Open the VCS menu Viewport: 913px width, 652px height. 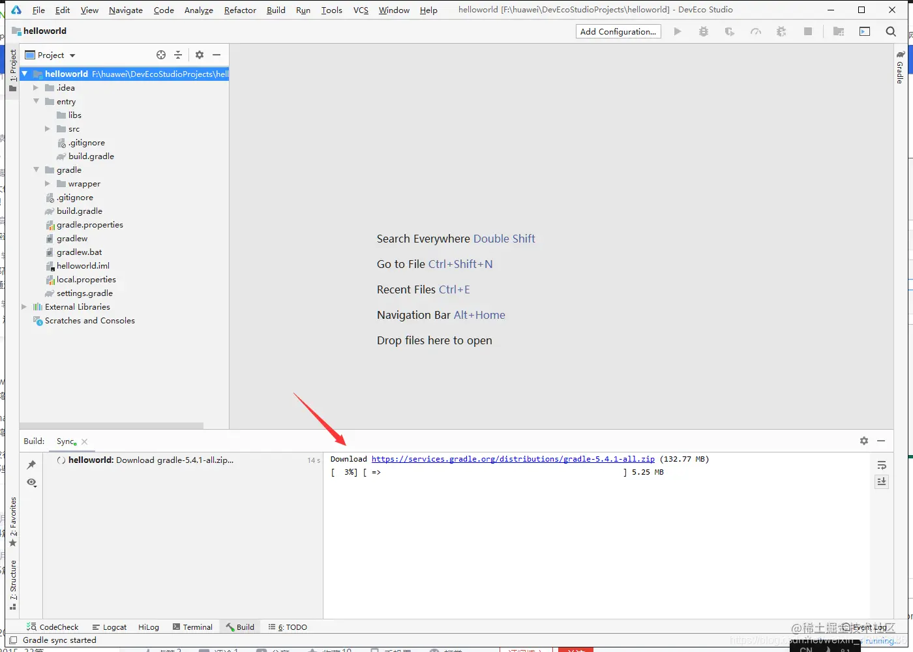click(361, 10)
